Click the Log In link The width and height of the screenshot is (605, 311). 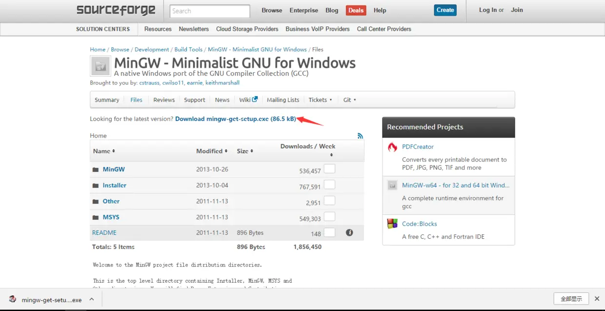point(488,10)
